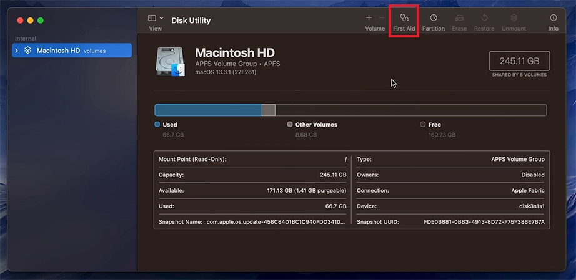Zoom with the green window button

pyautogui.click(x=41, y=21)
